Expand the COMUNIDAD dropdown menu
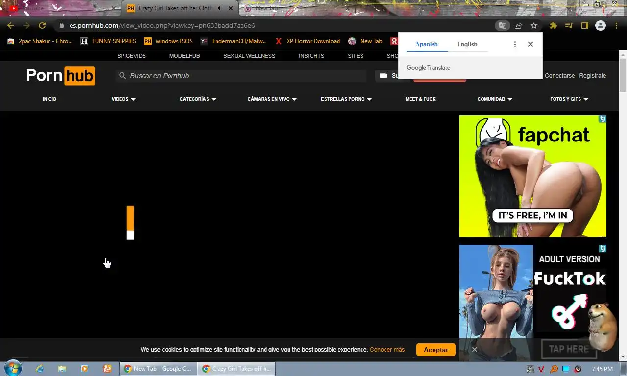The height and width of the screenshot is (376, 627). pos(495,99)
